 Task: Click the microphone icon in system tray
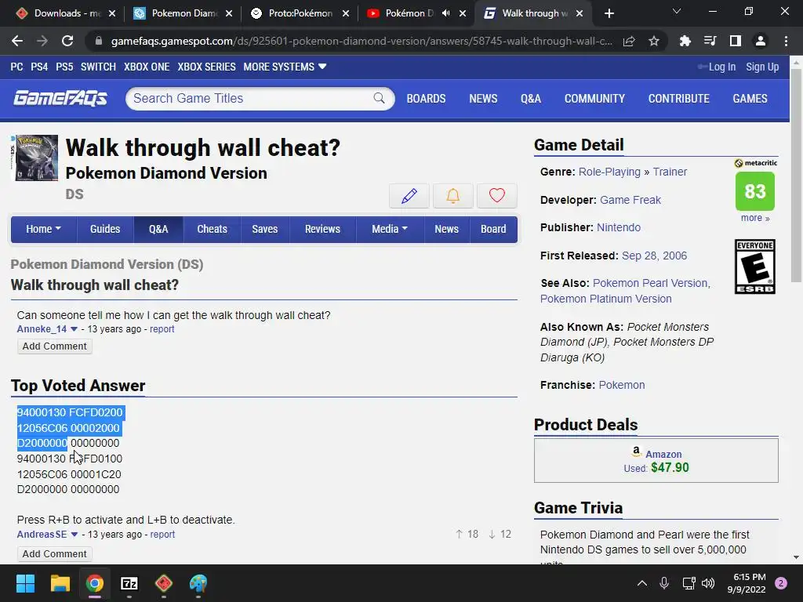click(664, 583)
